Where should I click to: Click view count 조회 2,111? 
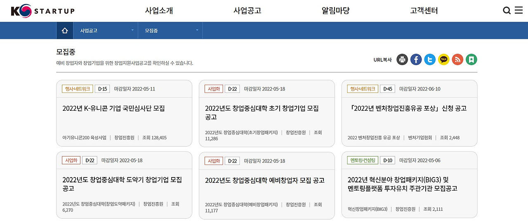tap(433, 209)
